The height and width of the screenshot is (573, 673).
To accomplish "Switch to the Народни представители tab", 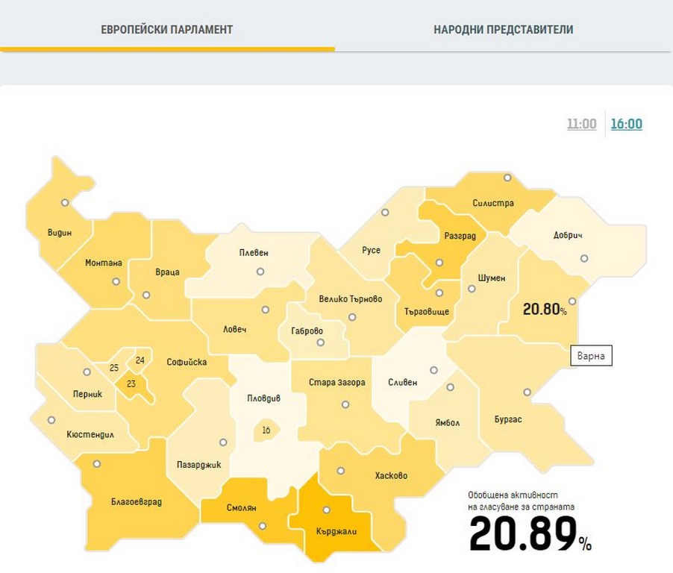I will click(503, 30).
